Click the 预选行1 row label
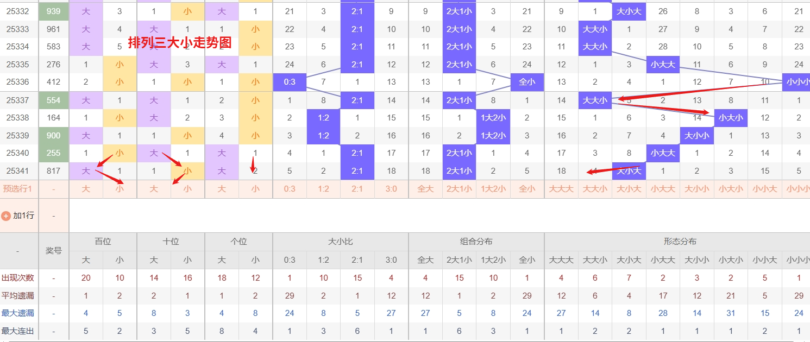The width and height of the screenshot is (810, 342). (x=18, y=189)
